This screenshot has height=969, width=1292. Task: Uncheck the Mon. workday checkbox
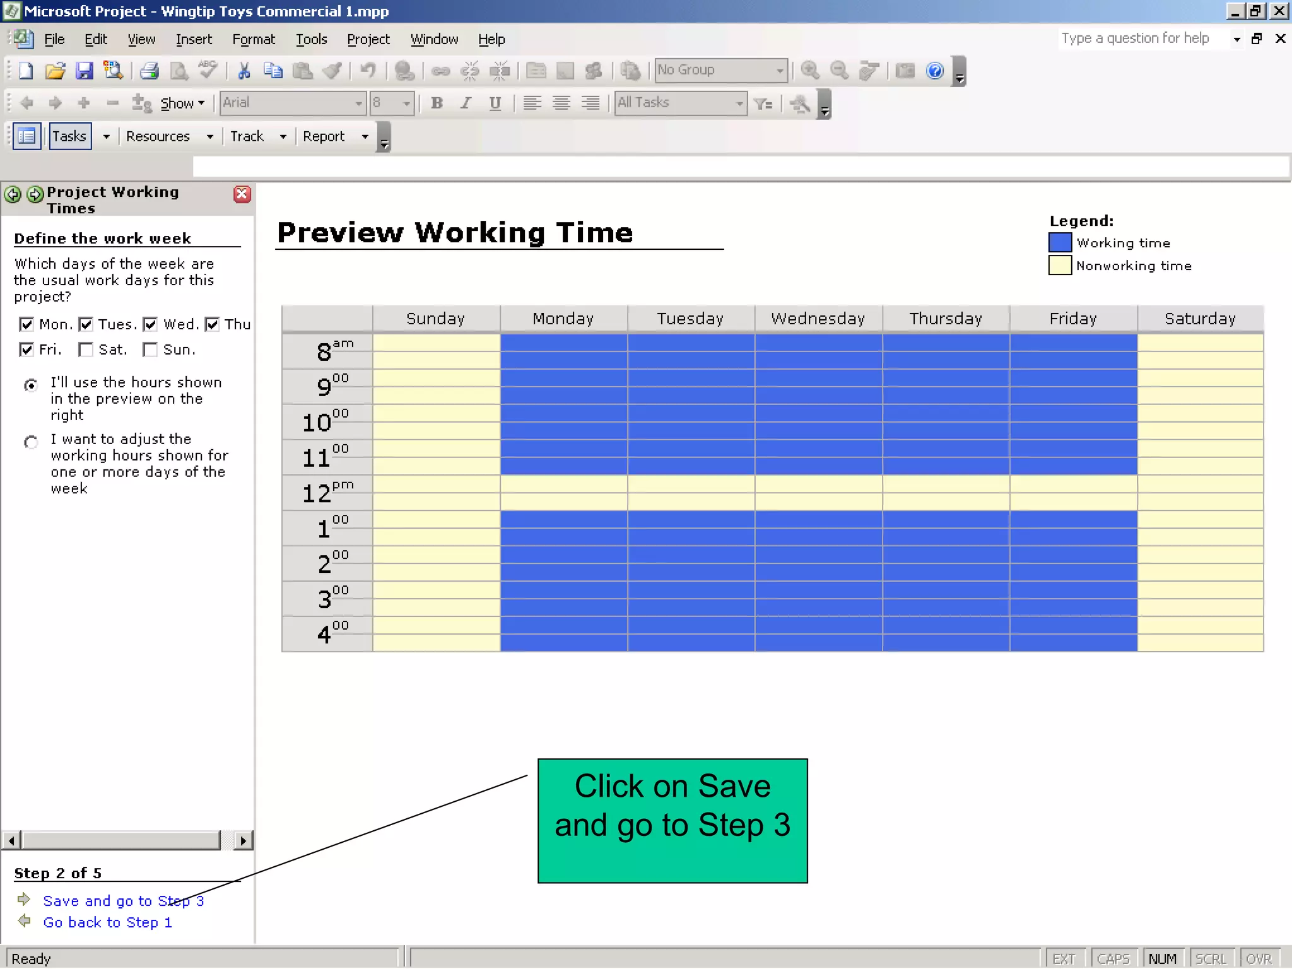(26, 324)
